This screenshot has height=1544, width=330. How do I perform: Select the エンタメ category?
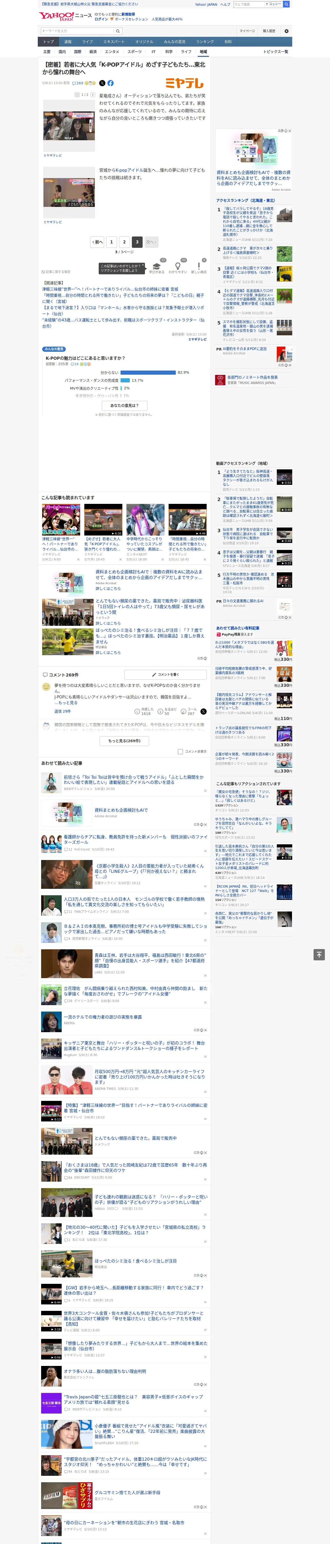pyautogui.click(x=112, y=51)
